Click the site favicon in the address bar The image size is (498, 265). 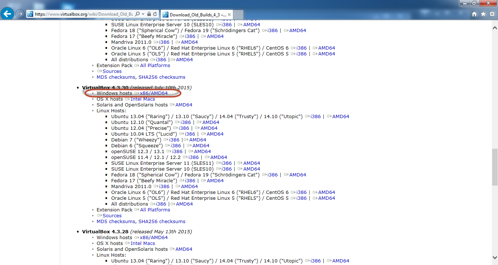tap(30, 14)
